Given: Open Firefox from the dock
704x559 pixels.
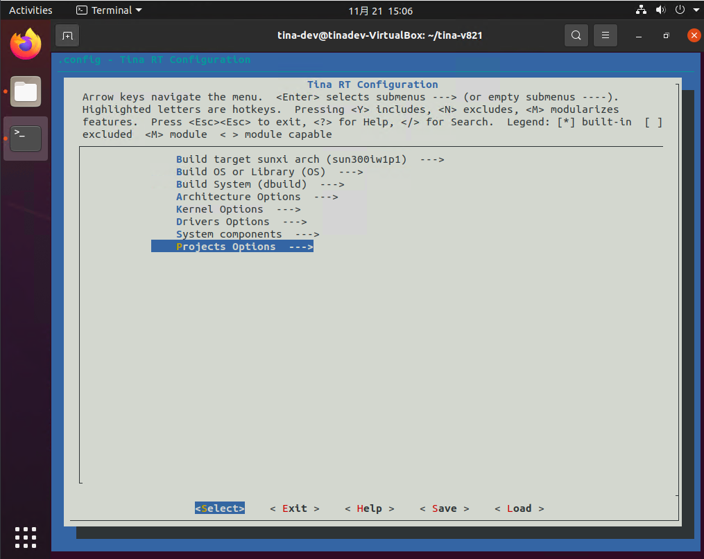Looking at the screenshot, I should [x=26, y=45].
